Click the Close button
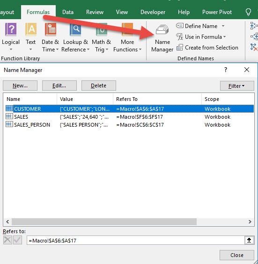Screen dimensions: 258x264 tap(237, 255)
